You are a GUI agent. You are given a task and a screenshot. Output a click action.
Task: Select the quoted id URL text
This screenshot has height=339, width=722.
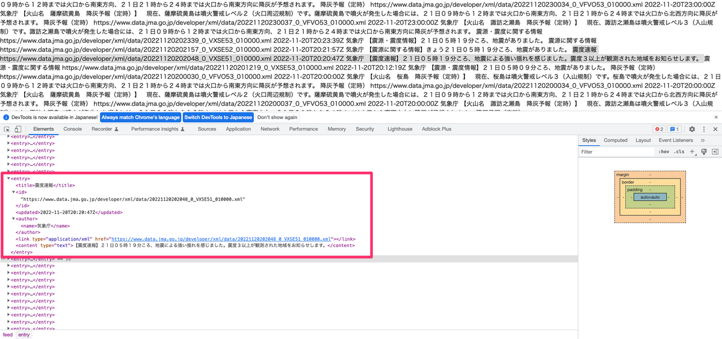tap(134, 198)
